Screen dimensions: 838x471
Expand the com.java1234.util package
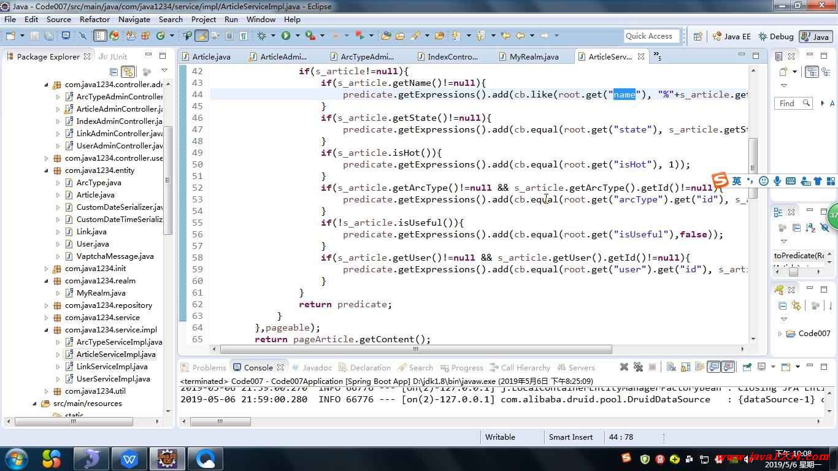tap(46, 391)
